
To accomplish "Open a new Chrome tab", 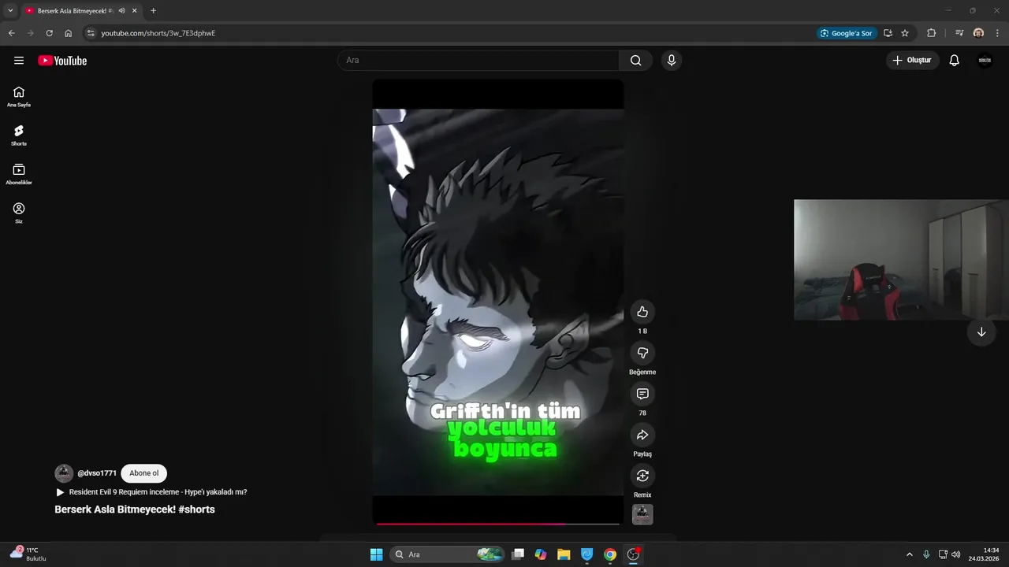I will 153,11.
